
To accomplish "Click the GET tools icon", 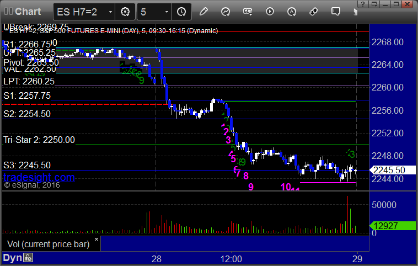I will pos(248,12).
